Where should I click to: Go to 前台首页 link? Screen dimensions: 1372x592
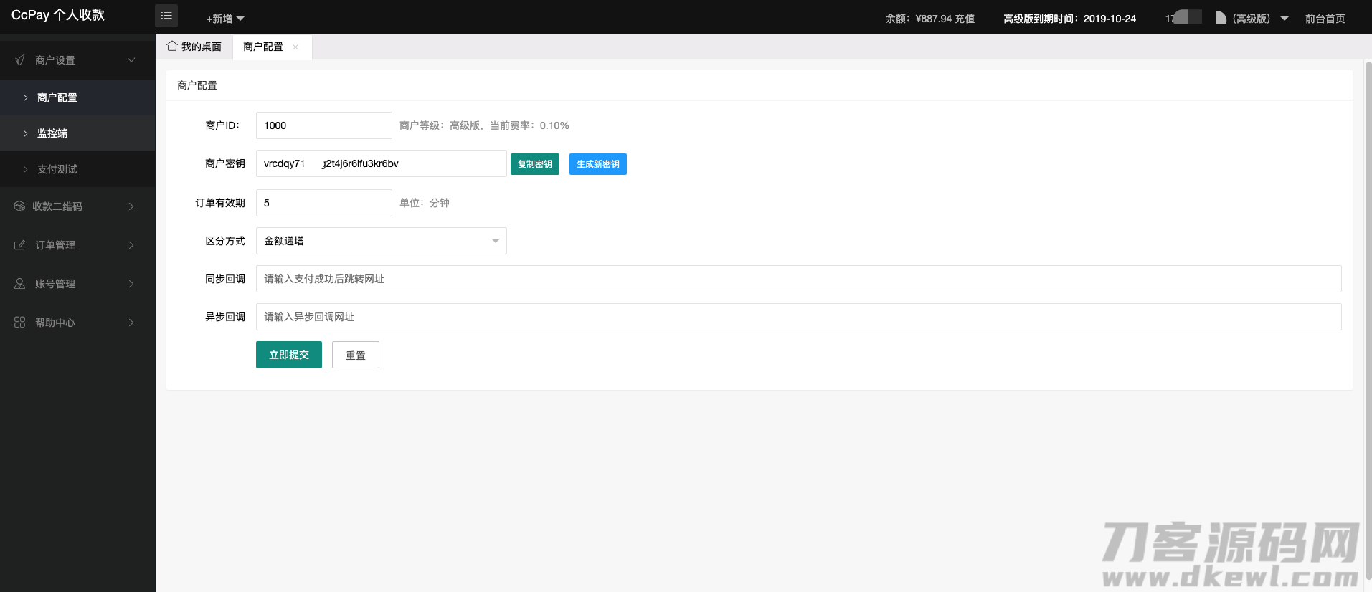point(1325,19)
